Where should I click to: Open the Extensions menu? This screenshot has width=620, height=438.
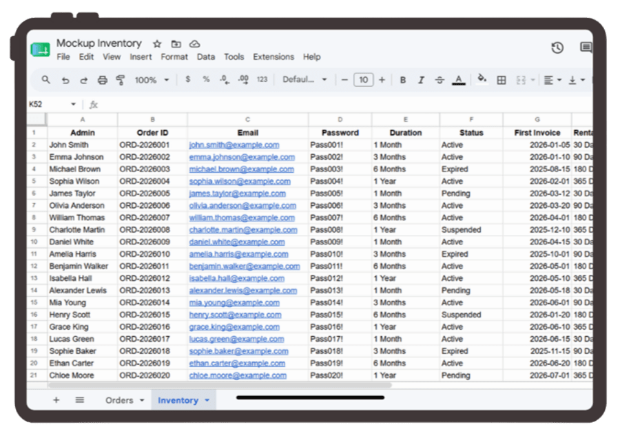(273, 57)
